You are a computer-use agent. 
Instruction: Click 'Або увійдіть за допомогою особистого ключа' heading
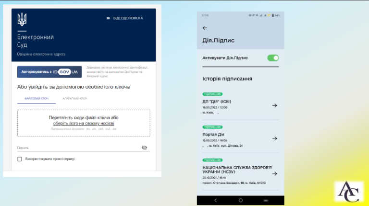coord(74,87)
